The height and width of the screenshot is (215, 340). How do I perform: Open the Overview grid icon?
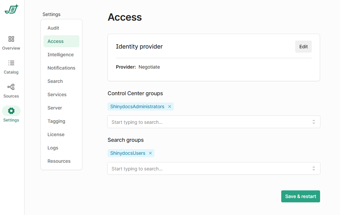tap(11, 39)
